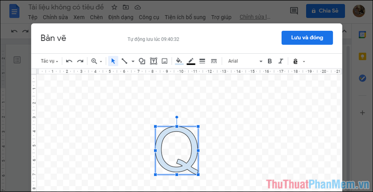Open the Chèn menu
This screenshot has width=373, height=192.
tap(96, 18)
